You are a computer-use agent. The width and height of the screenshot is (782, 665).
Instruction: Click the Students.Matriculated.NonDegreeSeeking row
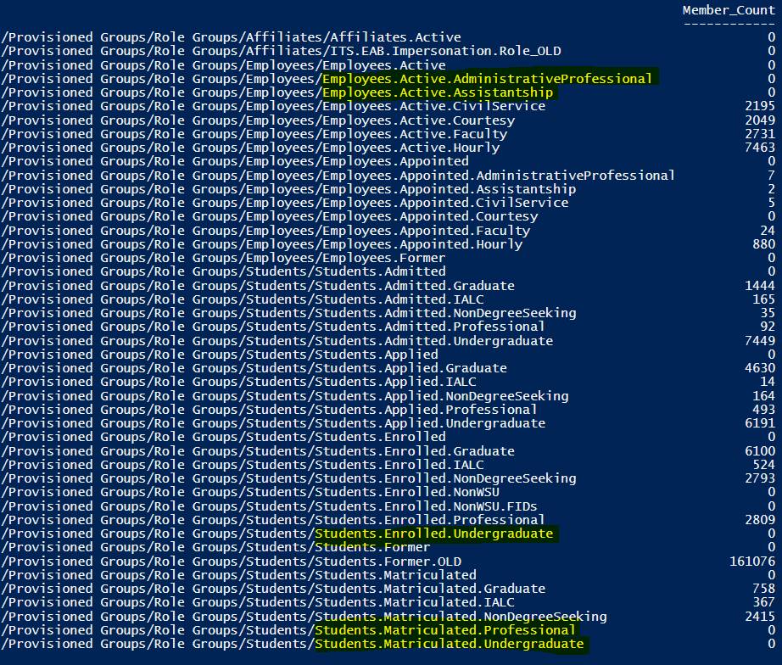[388, 617]
